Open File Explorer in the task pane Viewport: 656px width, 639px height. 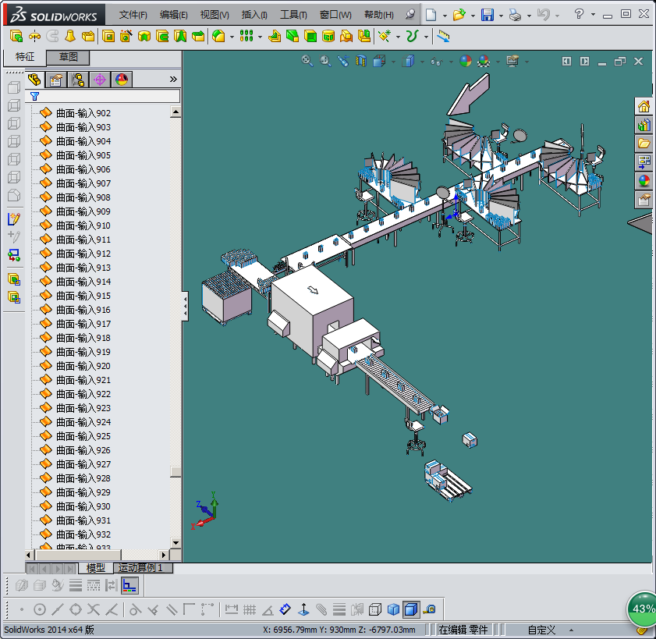644,144
